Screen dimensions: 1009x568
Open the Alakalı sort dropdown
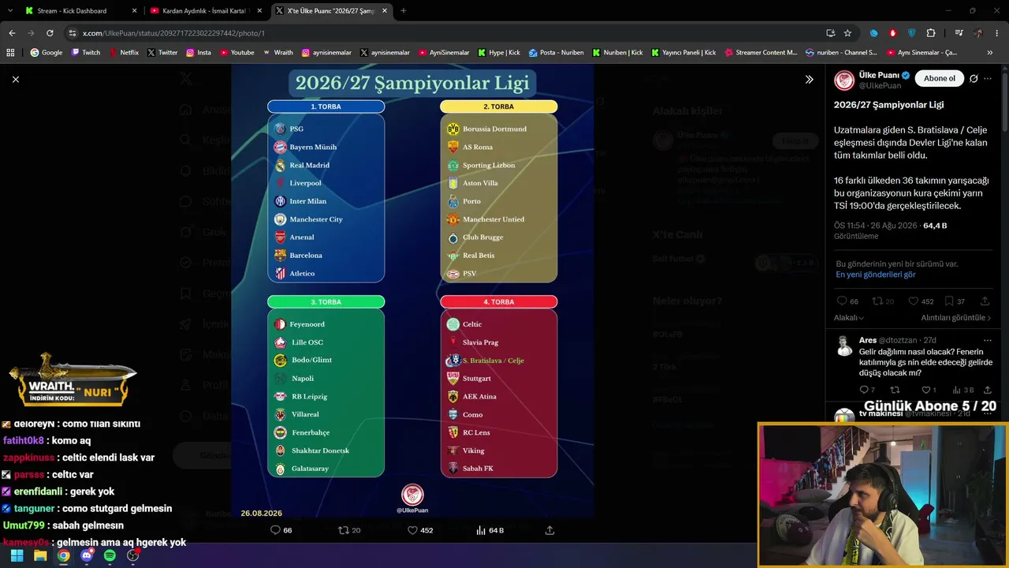849,318
